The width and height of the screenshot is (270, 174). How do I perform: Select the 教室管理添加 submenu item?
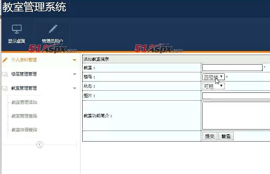click(24, 102)
